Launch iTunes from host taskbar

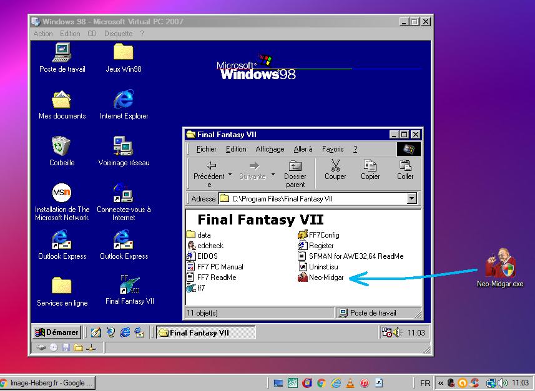point(365,383)
